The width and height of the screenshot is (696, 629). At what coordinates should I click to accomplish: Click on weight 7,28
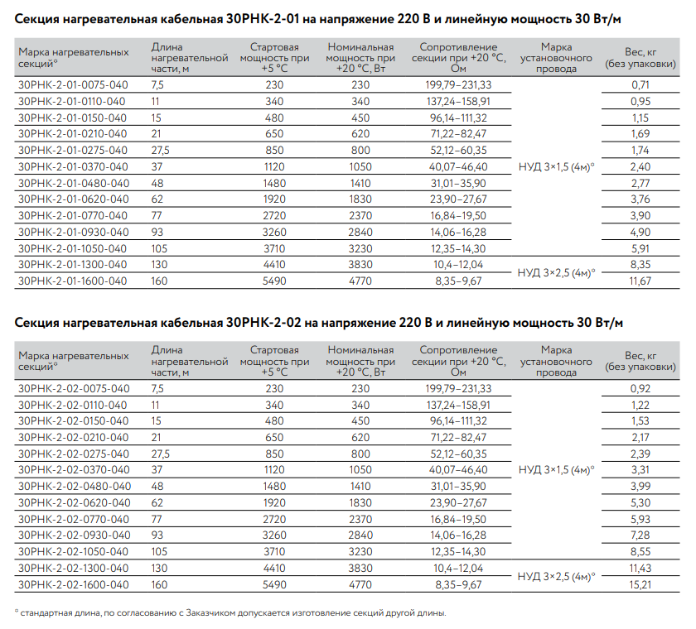coord(640,535)
